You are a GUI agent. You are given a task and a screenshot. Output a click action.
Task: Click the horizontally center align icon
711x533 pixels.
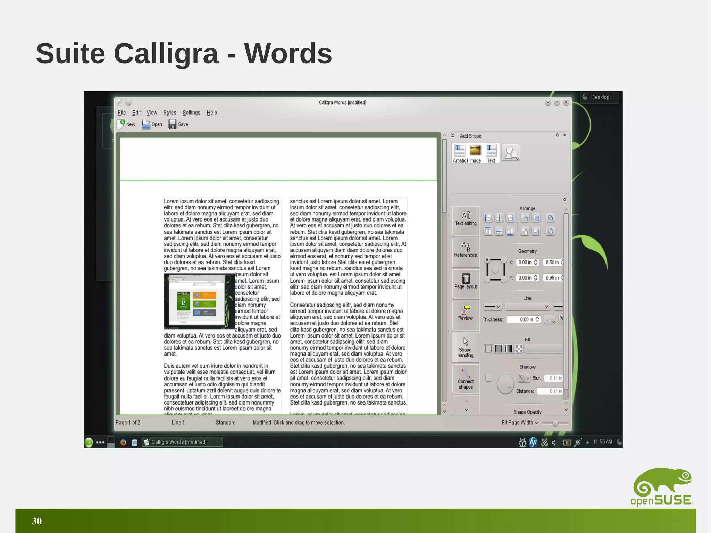pyautogui.click(x=499, y=218)
